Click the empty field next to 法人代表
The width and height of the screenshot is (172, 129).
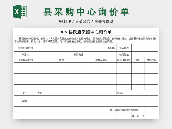(x=145, y=48)
